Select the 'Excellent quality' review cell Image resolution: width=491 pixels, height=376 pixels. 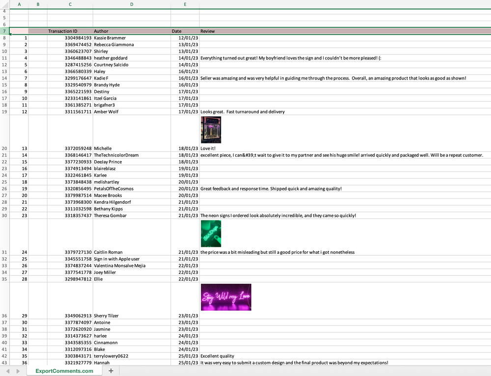tap(344, 356)
